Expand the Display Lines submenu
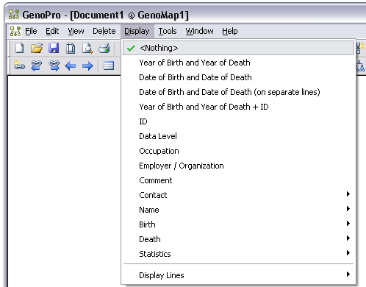 [238, 275]
